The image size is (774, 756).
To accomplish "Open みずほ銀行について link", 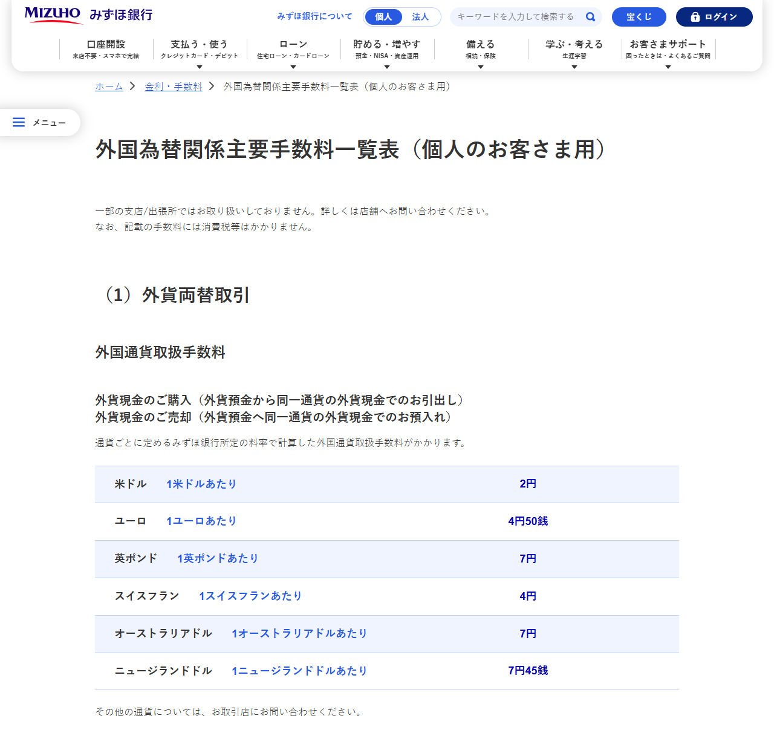I will click(x=314, y=16).
